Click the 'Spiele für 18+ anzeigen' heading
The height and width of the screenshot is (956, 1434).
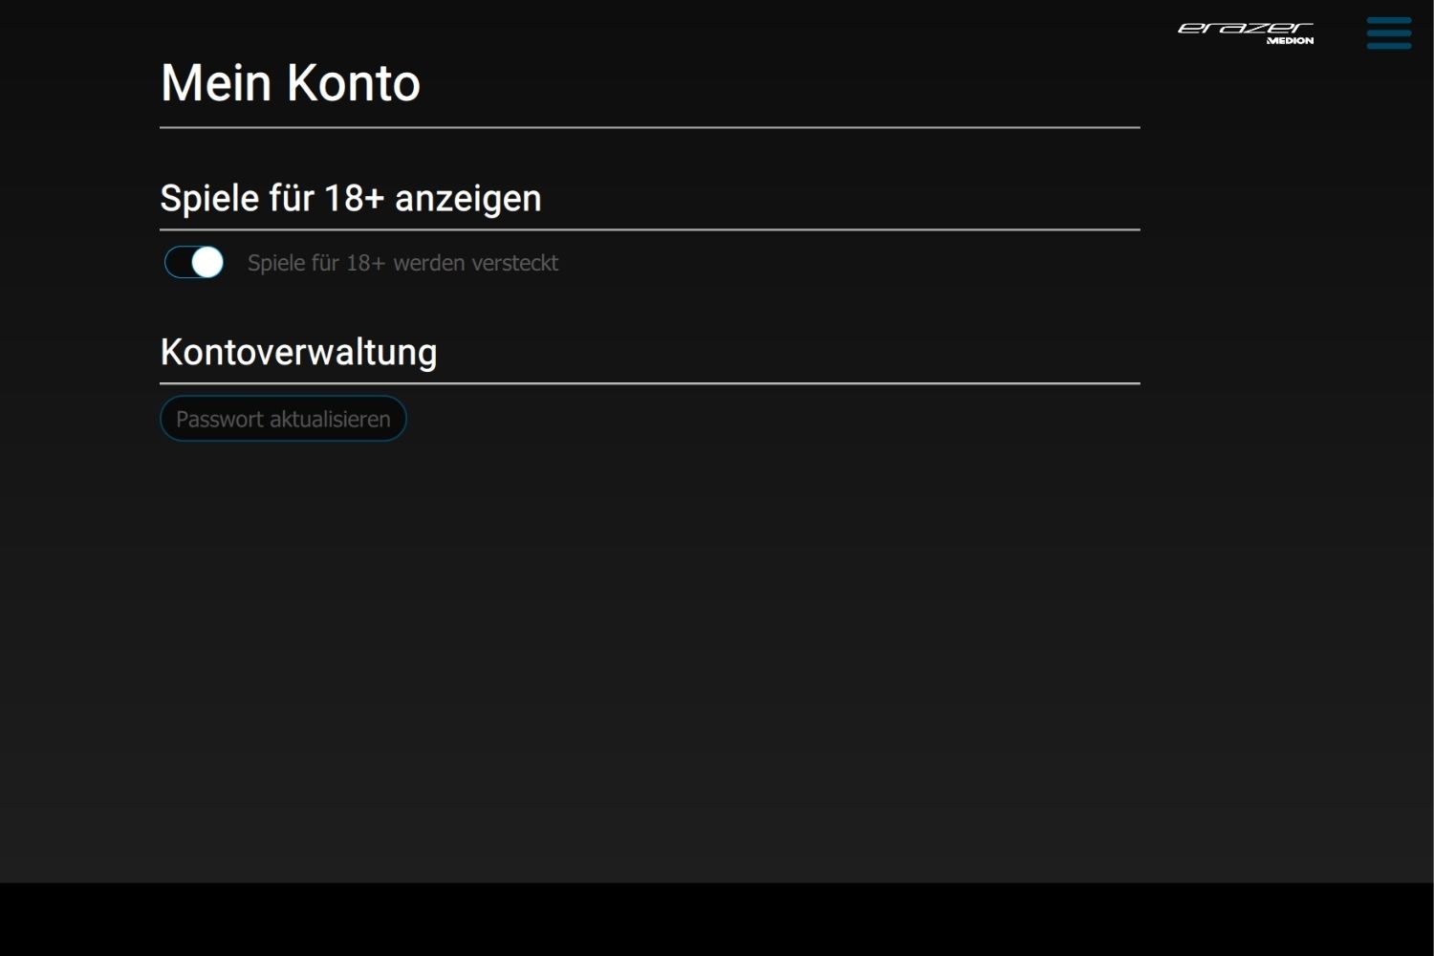tap(351, 199)
